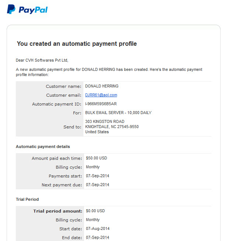Click the Payments start date 07-Sep-2014
Screen dimensions: 235x241
coord(97,176)
